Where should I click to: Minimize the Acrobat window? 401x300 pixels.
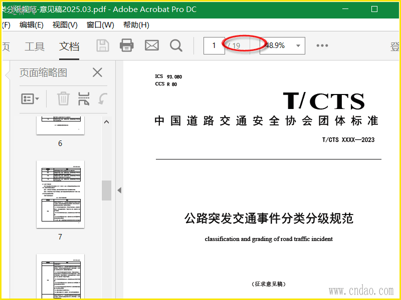pyautogui.click(x=345, y=9)
